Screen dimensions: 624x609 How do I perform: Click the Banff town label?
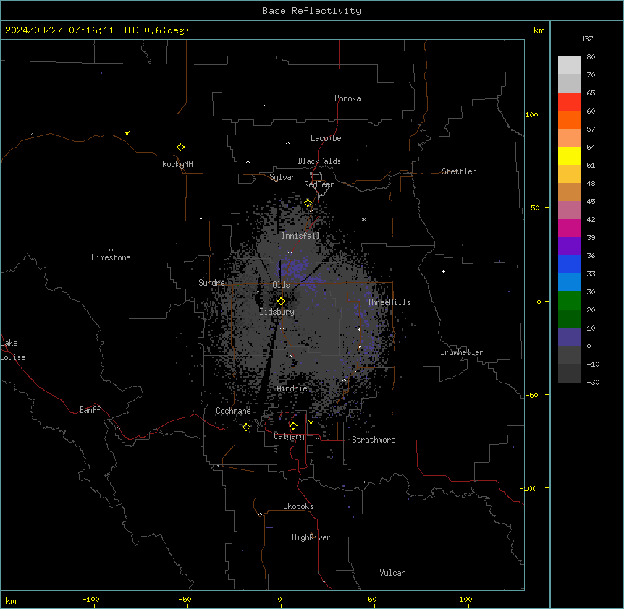90,410
